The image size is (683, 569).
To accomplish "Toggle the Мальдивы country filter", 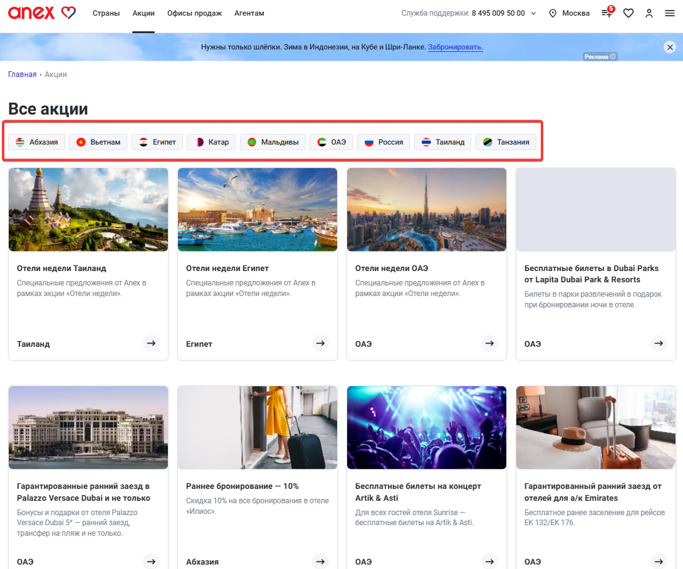I will (x=273, y=142).
